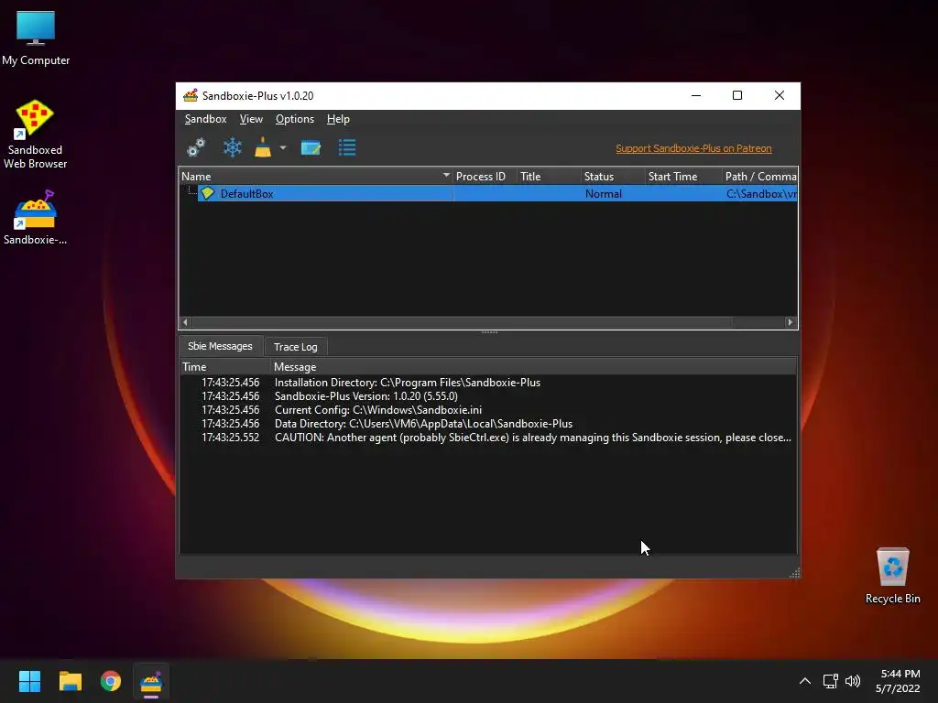This screenshot has height=703, width=938.
Task: Click the Status column header
Action: point(613,177)
